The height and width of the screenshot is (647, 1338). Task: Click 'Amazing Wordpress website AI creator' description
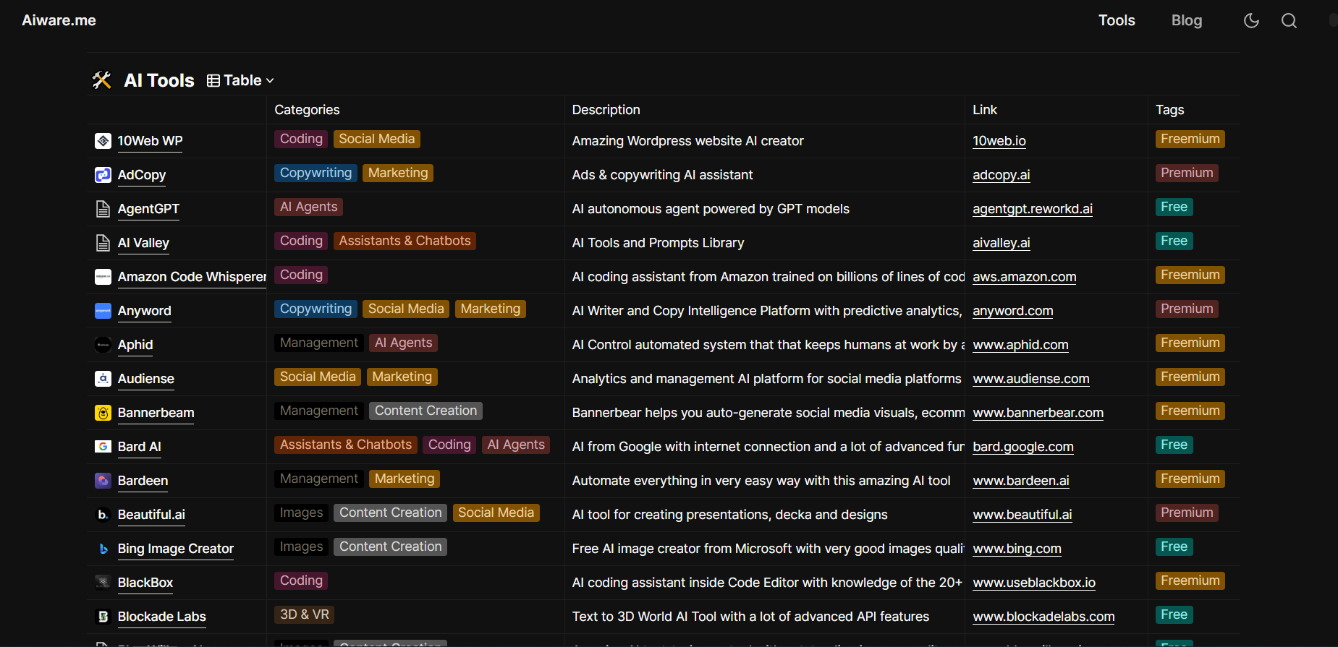coord(687,141)
